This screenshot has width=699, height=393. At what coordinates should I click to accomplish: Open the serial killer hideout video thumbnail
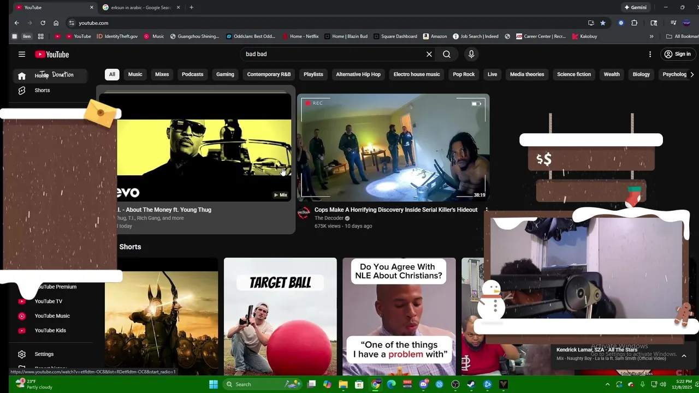click(393, 147)
